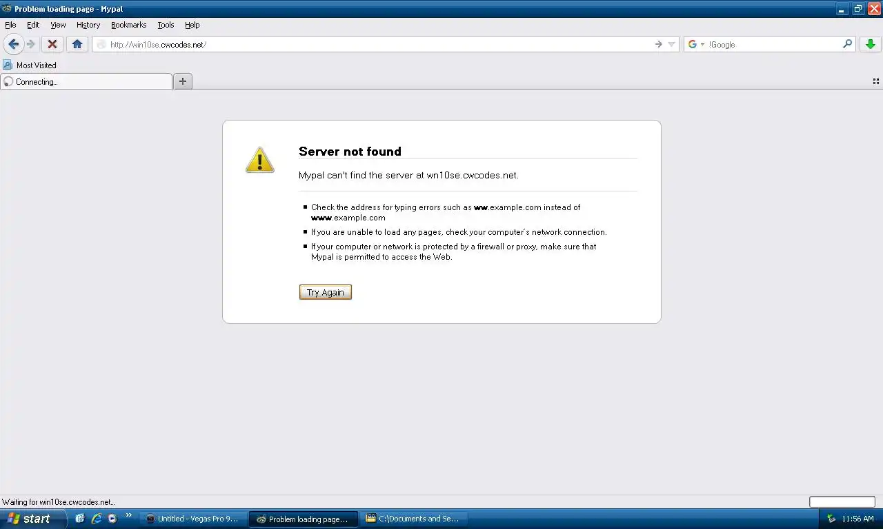Open the History menu

88,25
